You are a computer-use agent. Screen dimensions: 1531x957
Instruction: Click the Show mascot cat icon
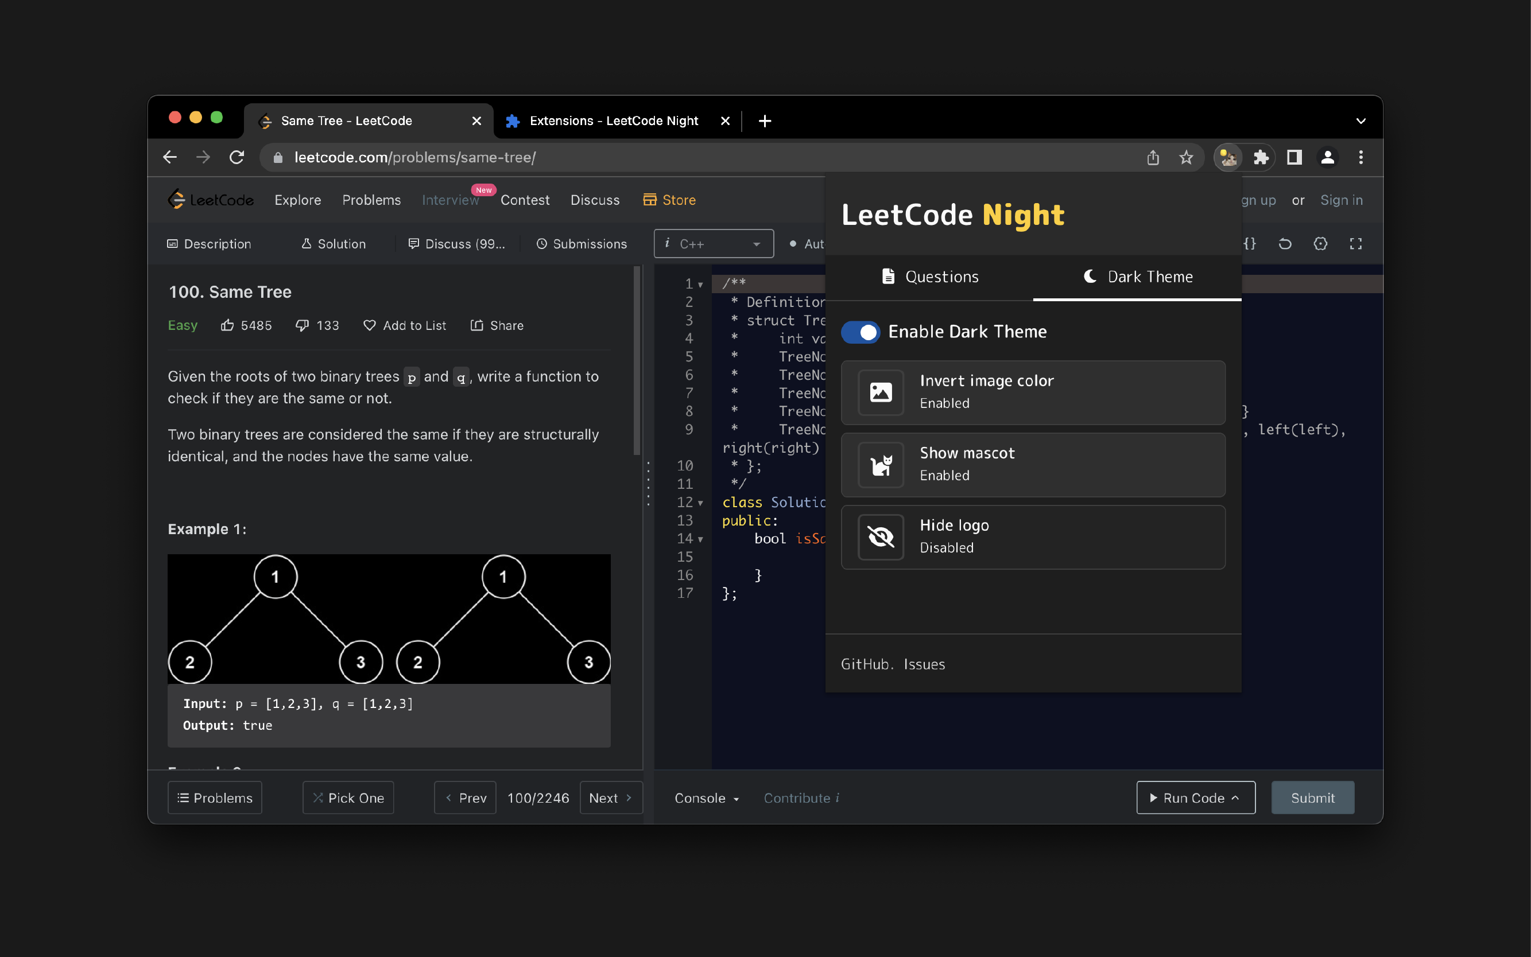click(880, 465)
